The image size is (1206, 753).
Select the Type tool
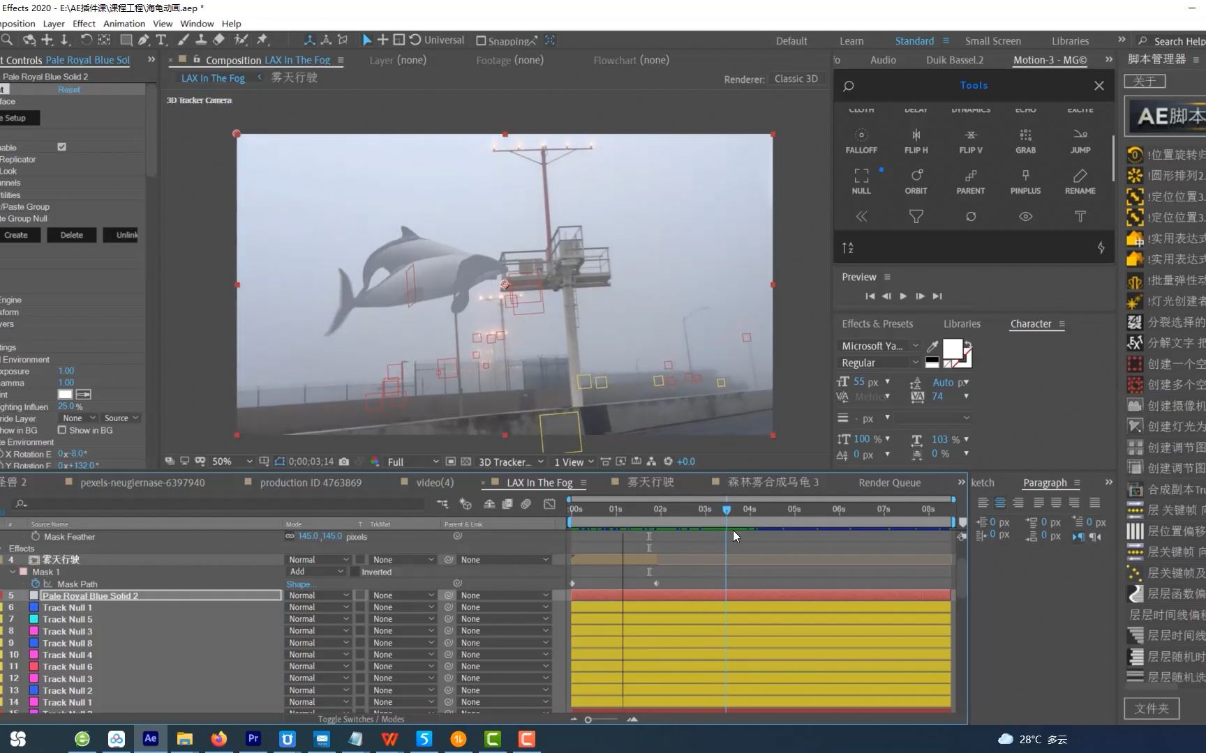click(x=161, y=40)
